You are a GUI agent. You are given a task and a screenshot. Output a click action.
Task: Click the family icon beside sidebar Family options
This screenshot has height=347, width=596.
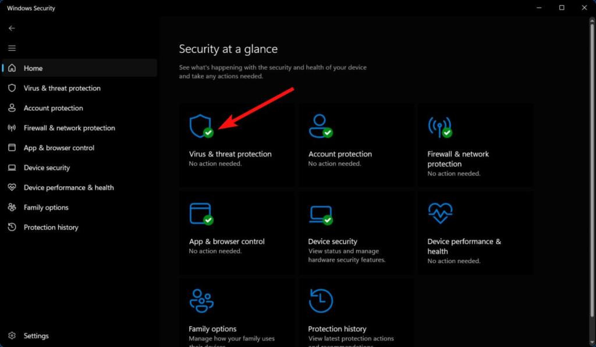tap(12, 207)
